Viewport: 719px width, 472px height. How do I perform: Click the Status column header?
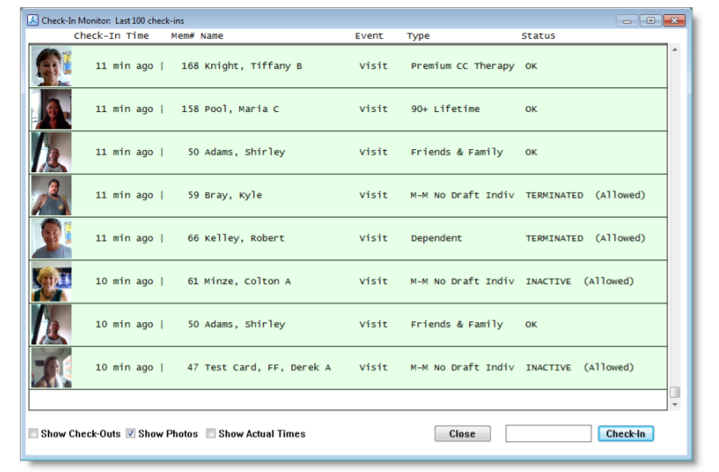tap(538, 36)
